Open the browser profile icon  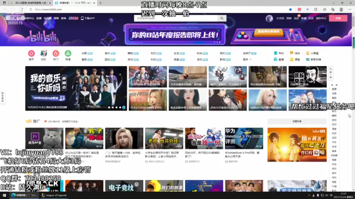341,9
